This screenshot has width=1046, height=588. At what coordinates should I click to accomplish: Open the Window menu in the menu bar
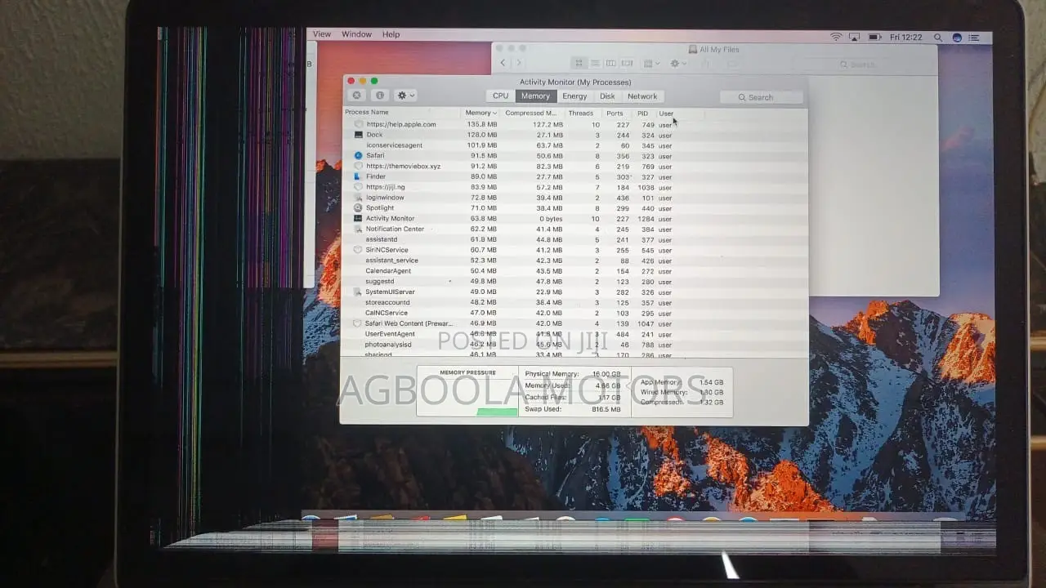coord(356,34)
